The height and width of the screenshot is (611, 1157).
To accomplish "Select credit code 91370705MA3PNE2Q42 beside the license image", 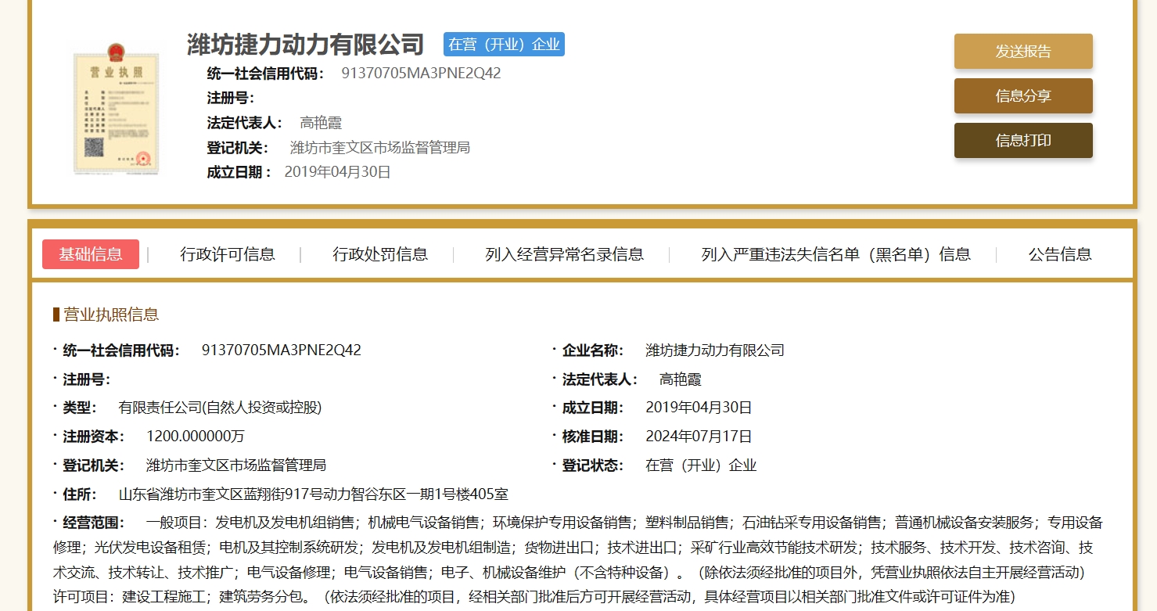I will point(421,74).
